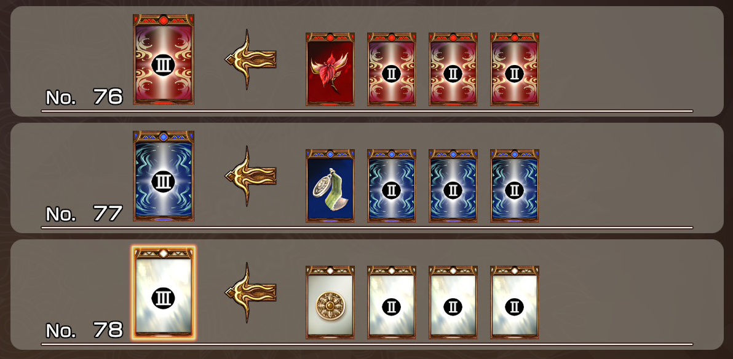
Task: Select the highlighted white tier III card
Action: point(164,292)
